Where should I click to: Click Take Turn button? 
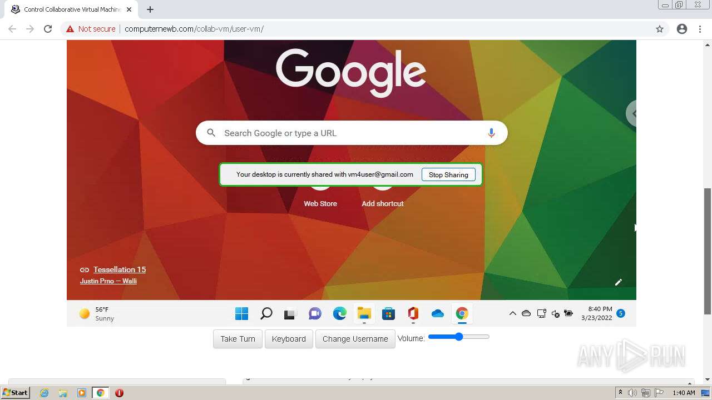[238, 339]
